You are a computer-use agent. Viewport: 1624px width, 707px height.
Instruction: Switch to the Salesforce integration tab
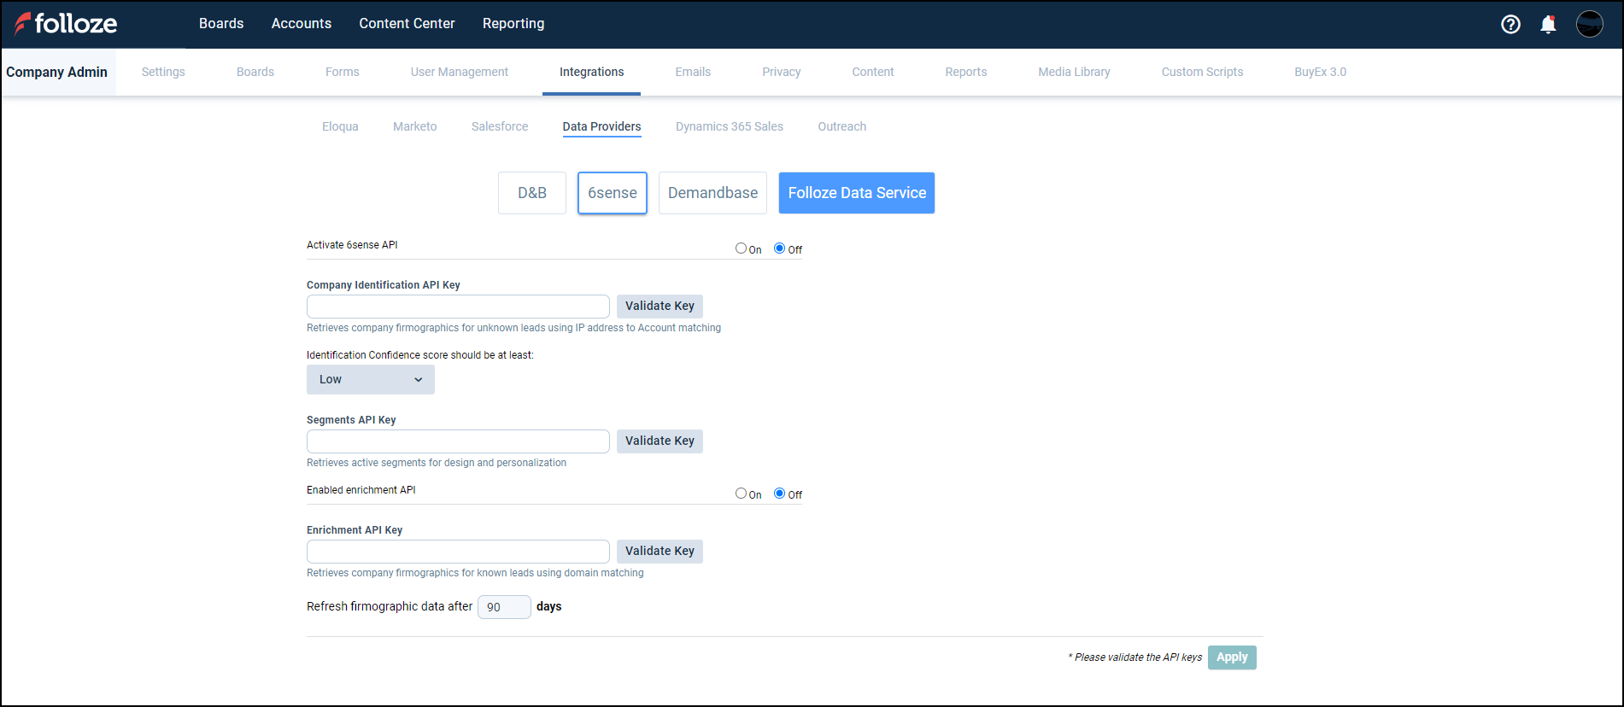pyautogui.click(x=499, y=126)
